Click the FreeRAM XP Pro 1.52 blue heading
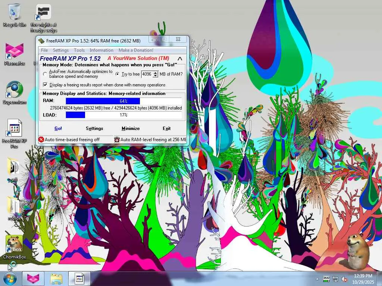382x286 pixels. click(x=70, y=58)
